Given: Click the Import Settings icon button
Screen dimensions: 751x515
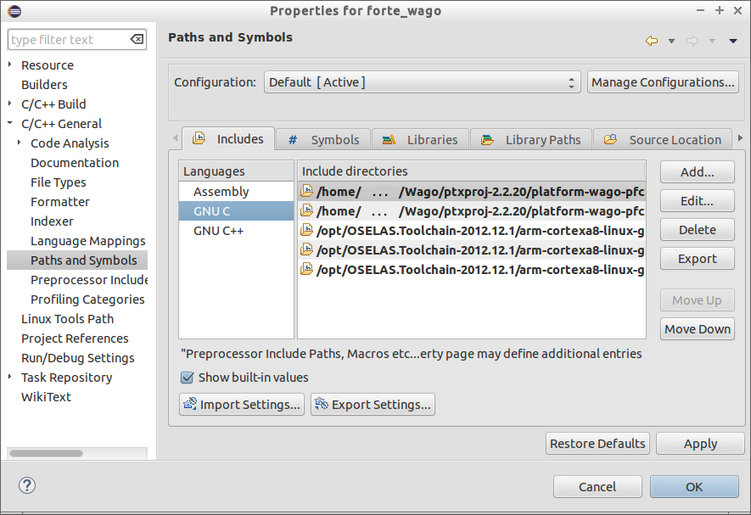Looking at the screenshot, I should tap(242, 405).
